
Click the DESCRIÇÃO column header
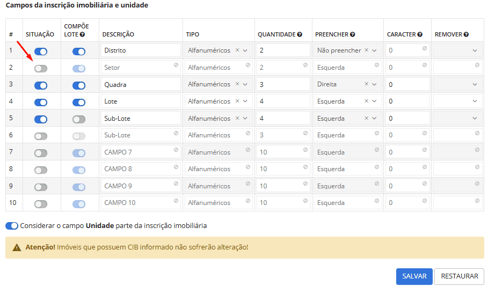pyautogui.click(x=118, y=34)
